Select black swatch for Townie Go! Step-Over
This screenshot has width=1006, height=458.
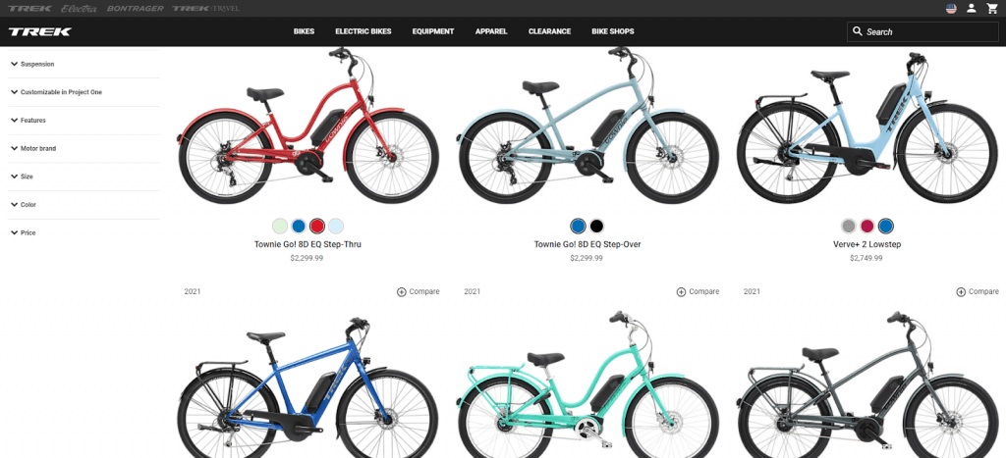(x=596, y=226)
